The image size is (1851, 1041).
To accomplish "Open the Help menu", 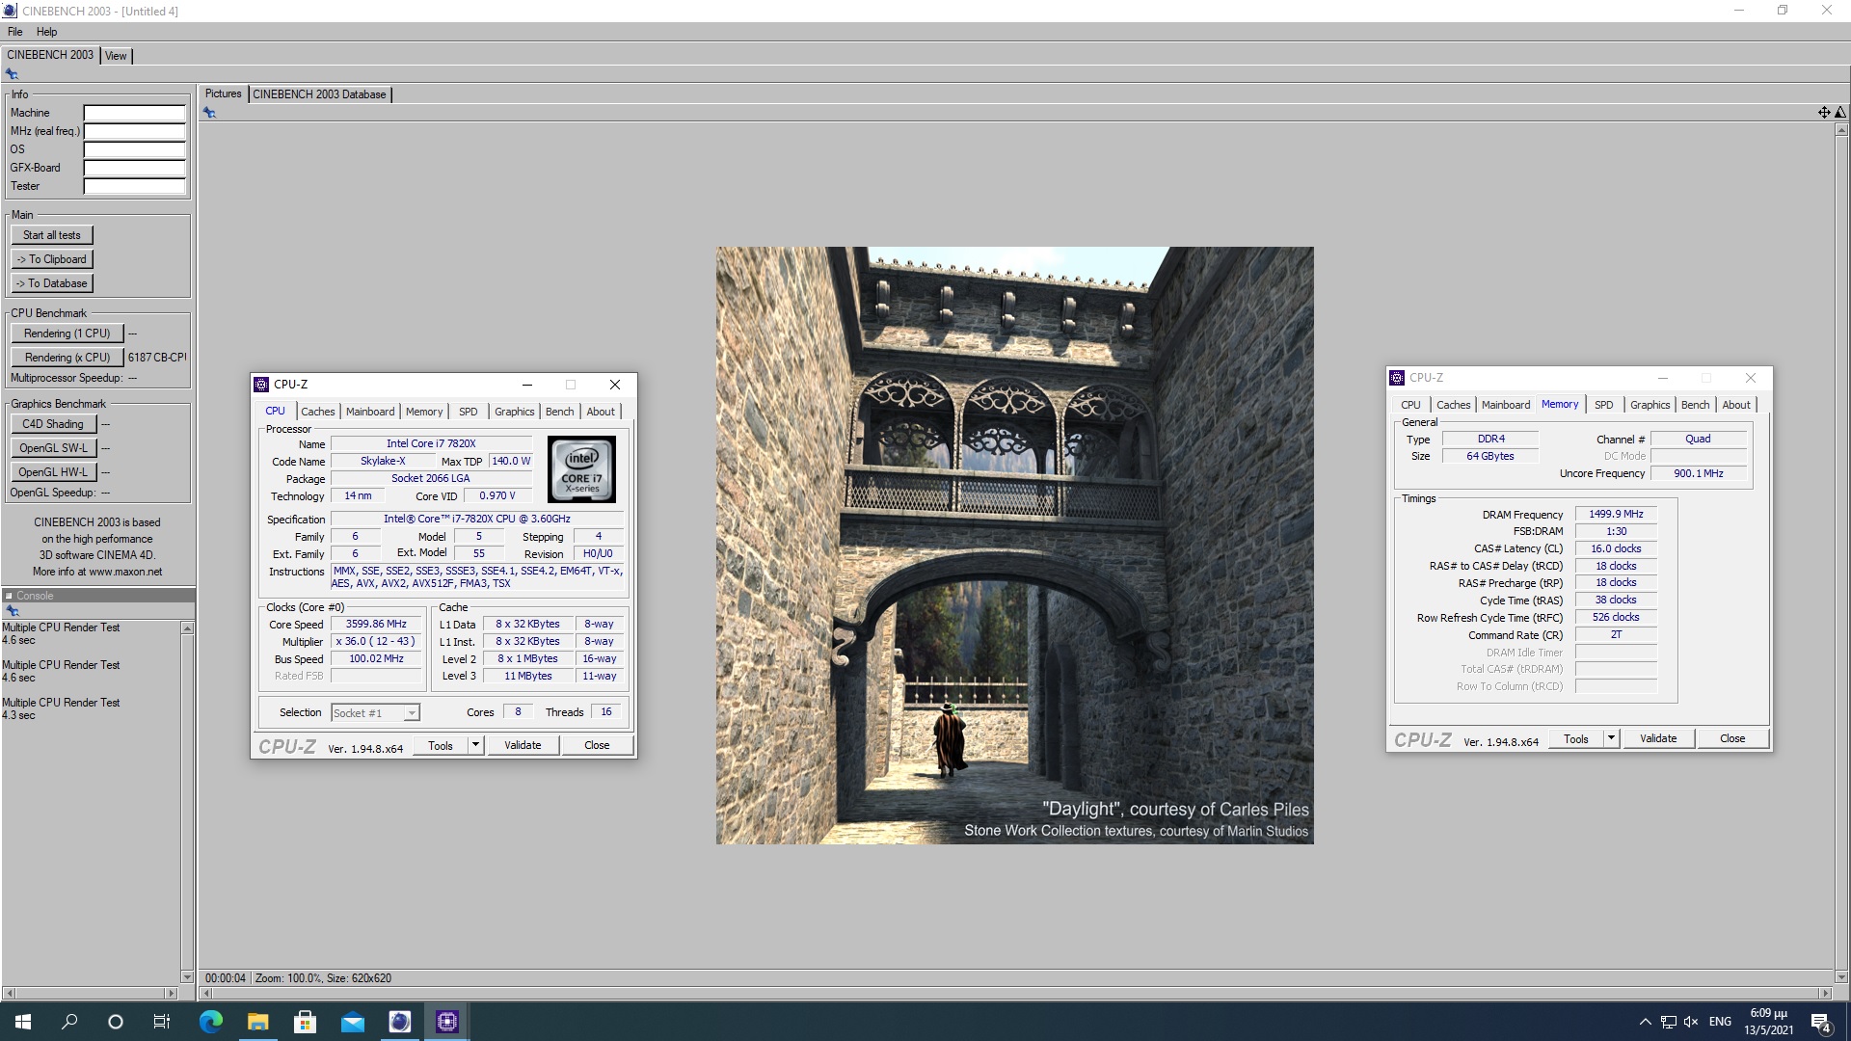I will [x=46, y=32].
